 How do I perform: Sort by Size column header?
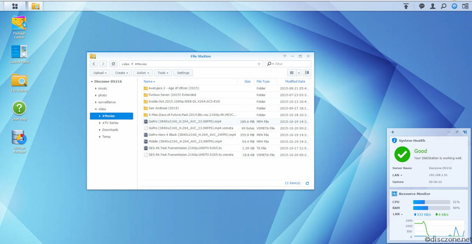click(248, 81)
